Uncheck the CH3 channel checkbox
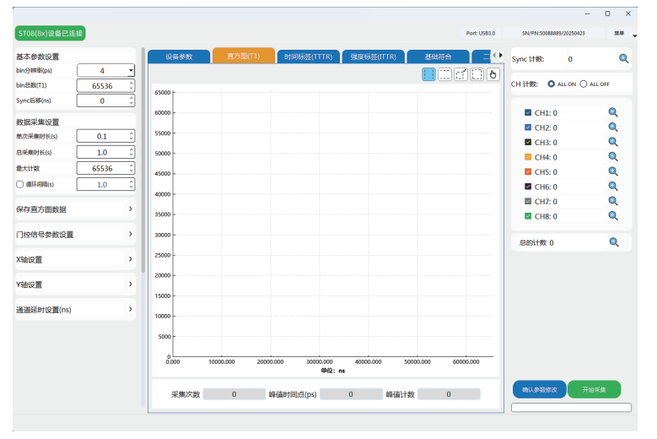 pos(528,142)
